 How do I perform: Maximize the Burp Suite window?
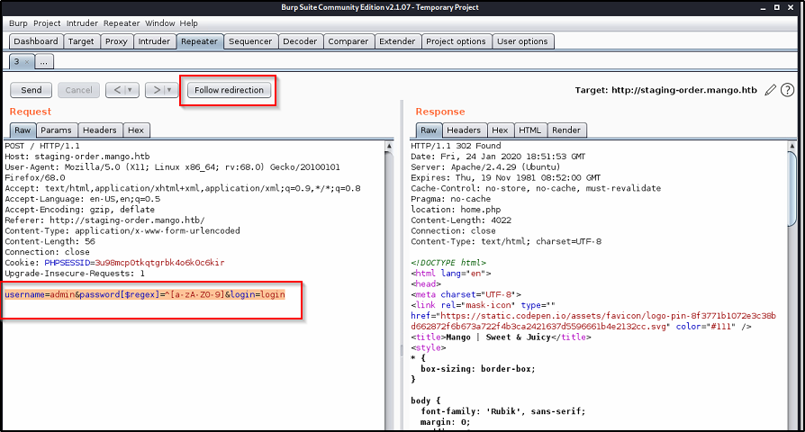(777, 8)
